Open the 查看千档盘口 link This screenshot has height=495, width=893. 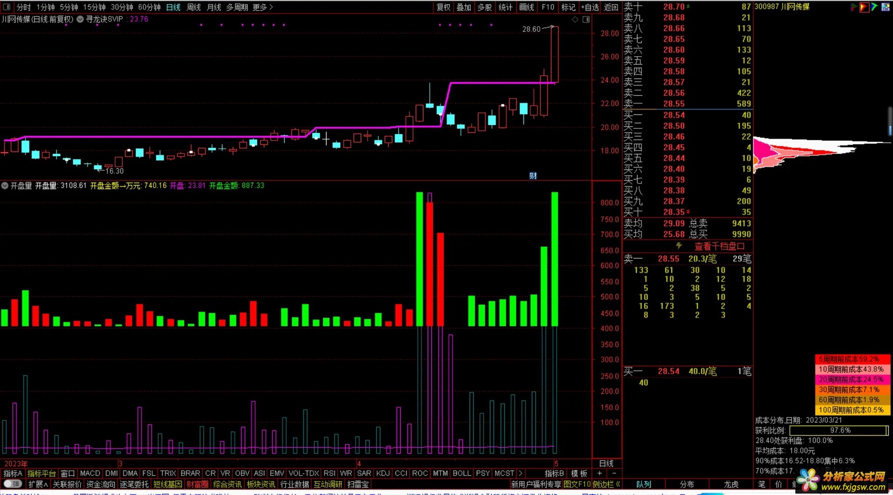click(x=720, y=246)
